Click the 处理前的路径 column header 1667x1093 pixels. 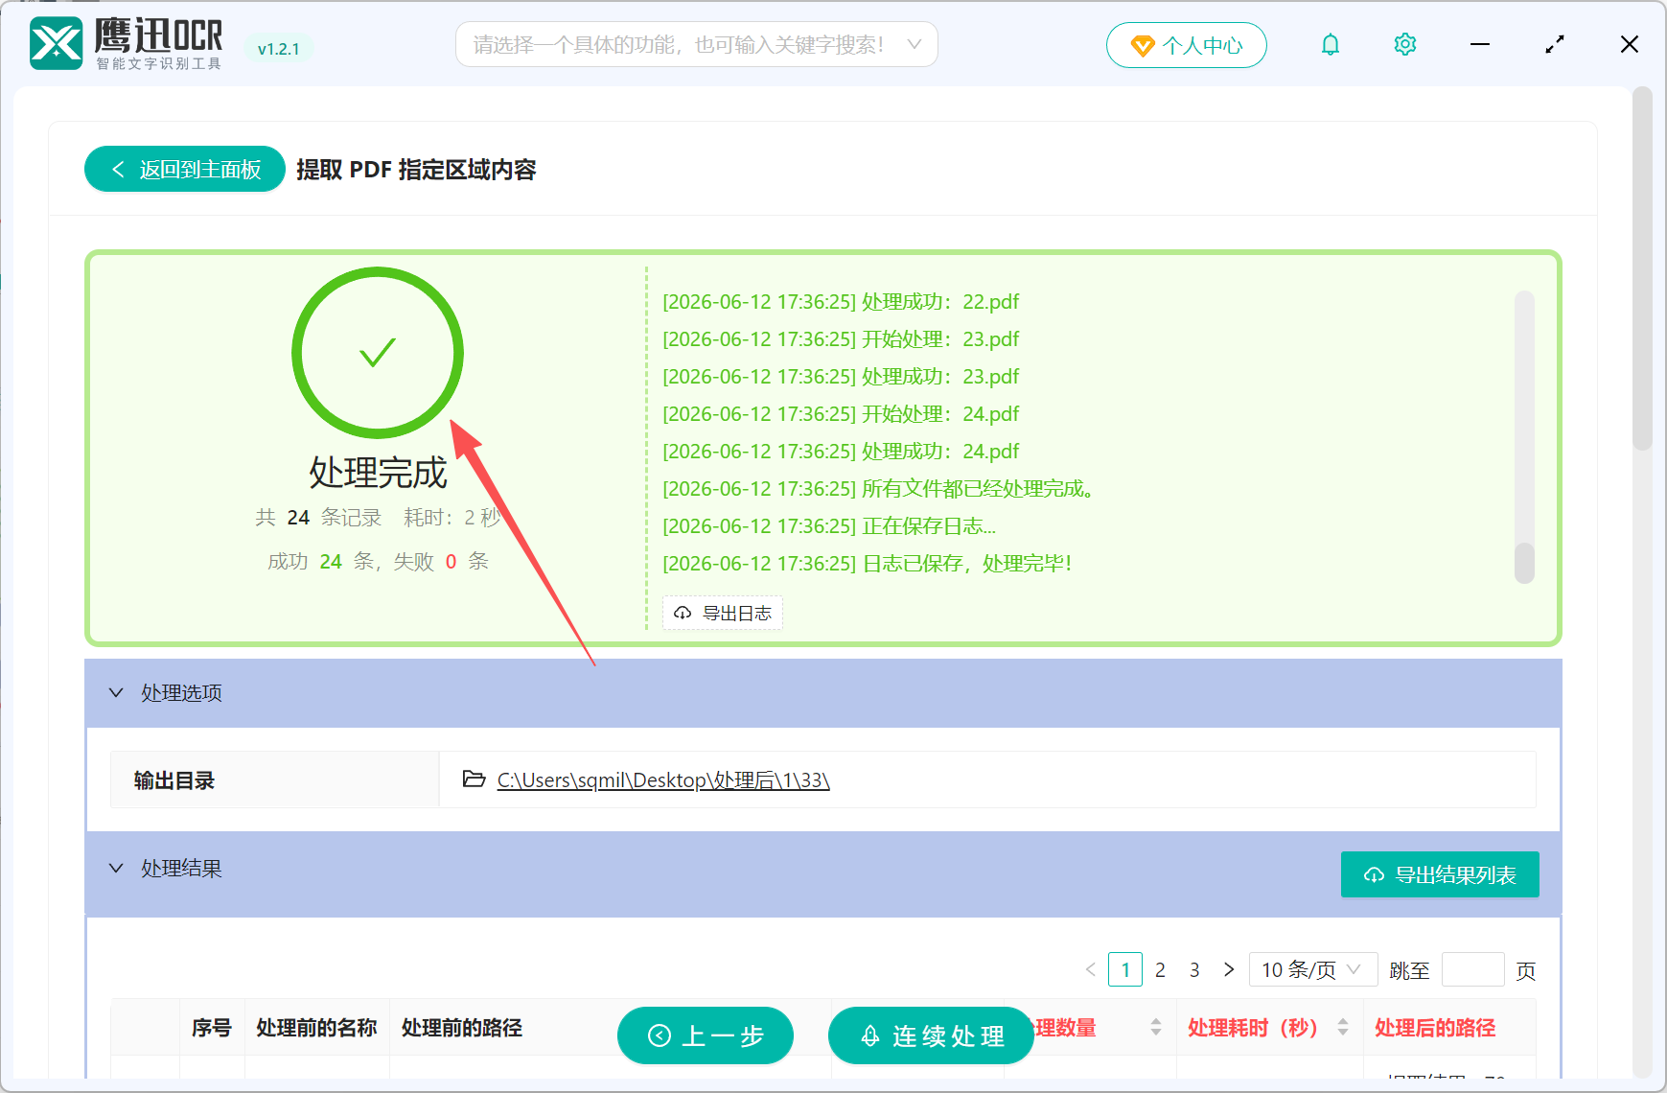point(462,1028)
